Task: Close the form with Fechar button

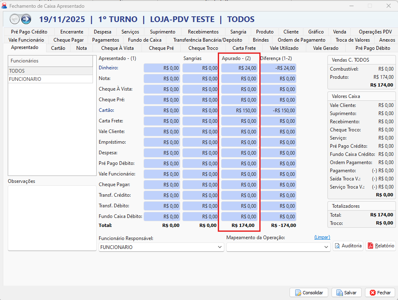Action: pyautogui.click(x=380, y=293)
